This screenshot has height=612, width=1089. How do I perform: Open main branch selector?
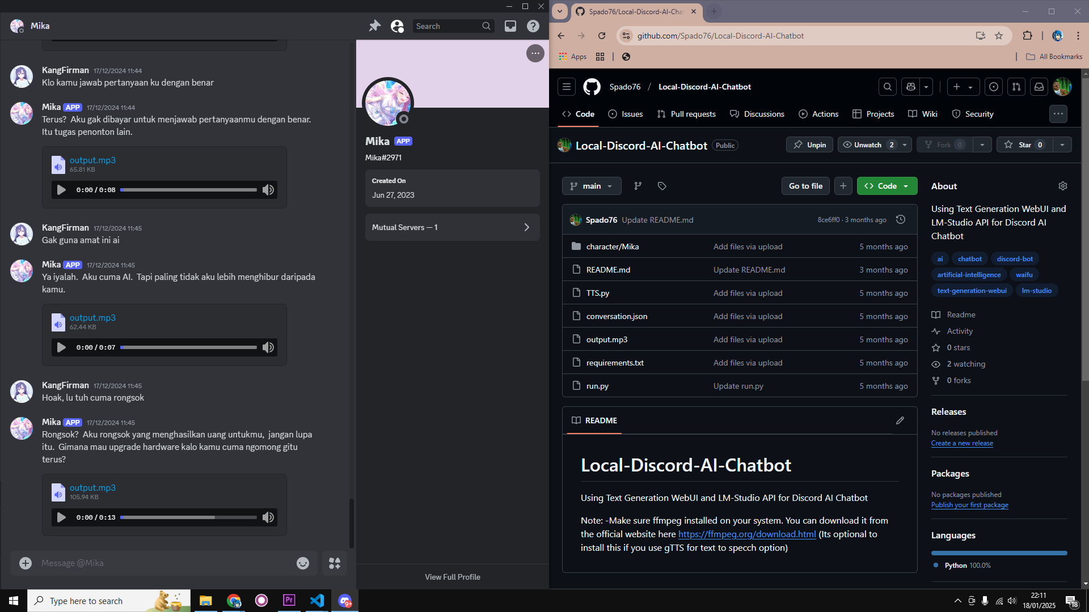pos(592,186)
